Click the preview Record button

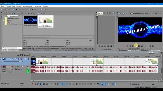pos(127,46)
